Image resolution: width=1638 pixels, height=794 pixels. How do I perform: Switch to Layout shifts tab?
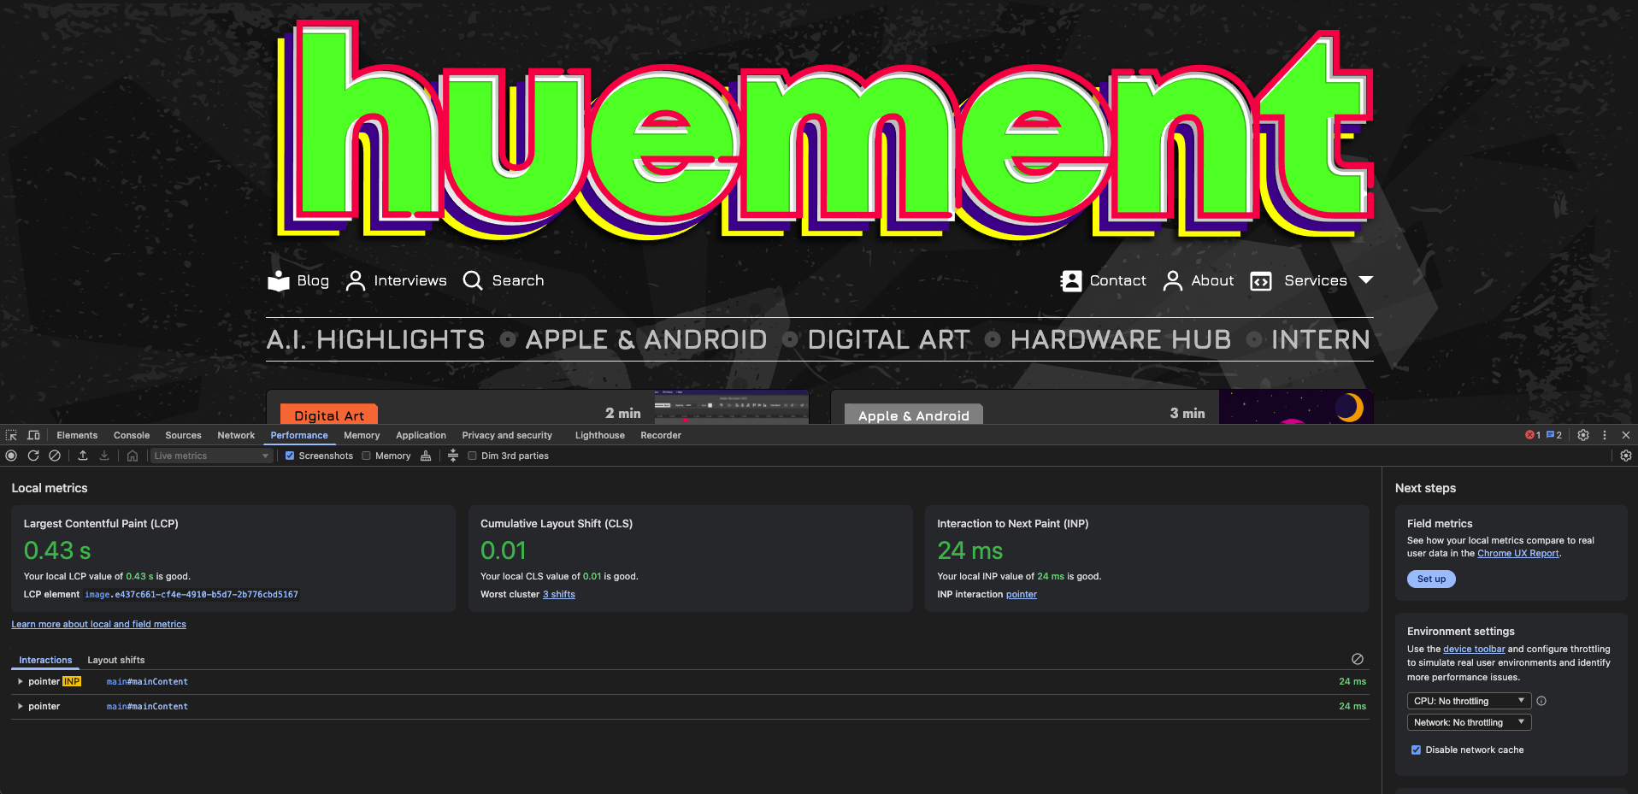tap(116, 660)
